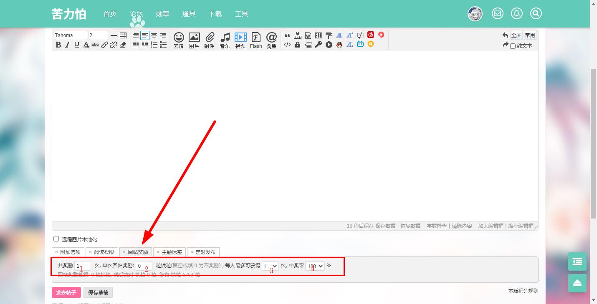Insert hidden content with the lock icon
Image resolution: width=597 pixels, height=304 pixels.
(298, 45)
